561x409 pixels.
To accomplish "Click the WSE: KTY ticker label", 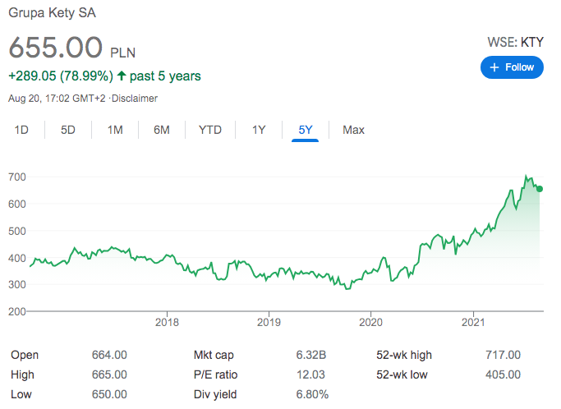I will pyautogui.click(x=515, y=42).
